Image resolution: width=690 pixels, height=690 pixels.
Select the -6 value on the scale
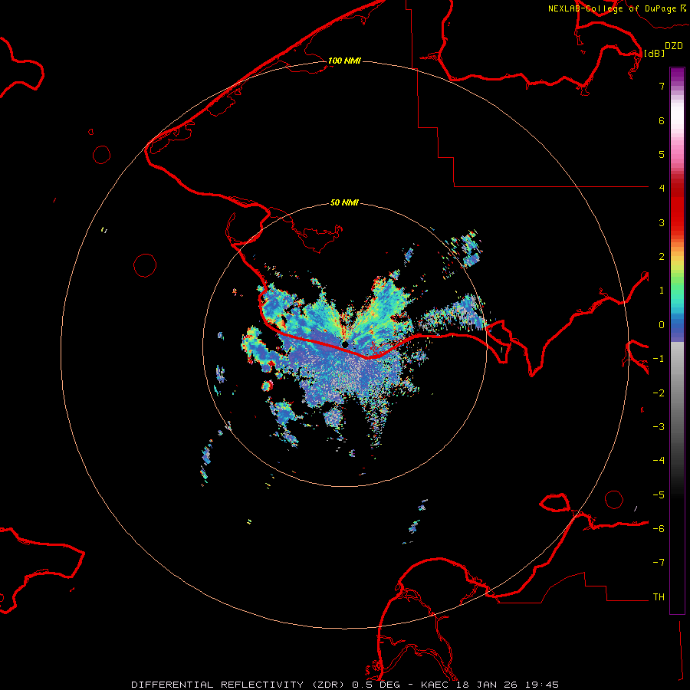click(659, 529)
